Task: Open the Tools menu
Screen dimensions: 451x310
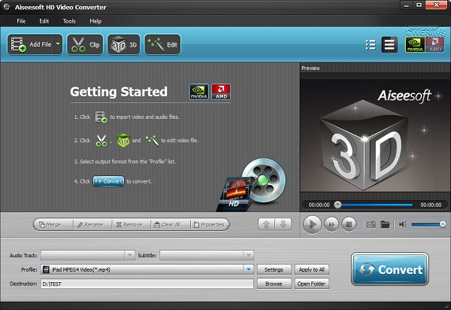Action: point(69,21)
